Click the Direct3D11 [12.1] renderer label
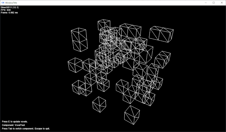Image resolution: width=226 pixels, height=132 pixels. tap(10, 7)
